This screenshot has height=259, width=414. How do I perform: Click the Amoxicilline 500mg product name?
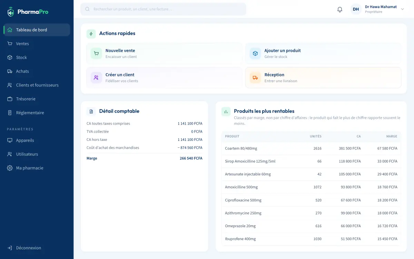point(241,187)
